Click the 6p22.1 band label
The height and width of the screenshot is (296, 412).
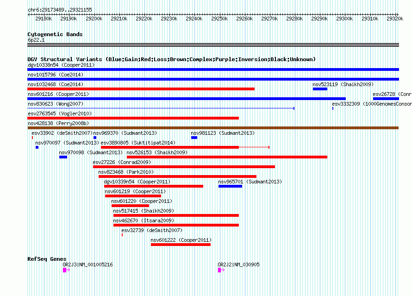point(36,40)
